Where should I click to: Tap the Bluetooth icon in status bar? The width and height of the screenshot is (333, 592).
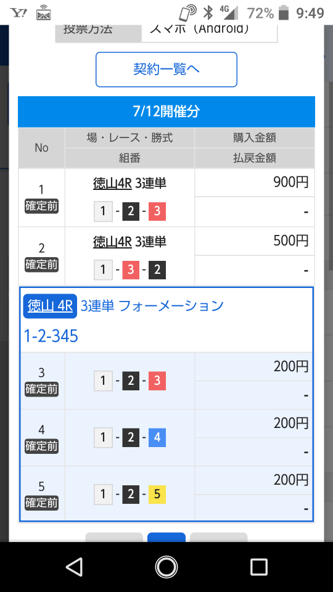pos(208,12)
